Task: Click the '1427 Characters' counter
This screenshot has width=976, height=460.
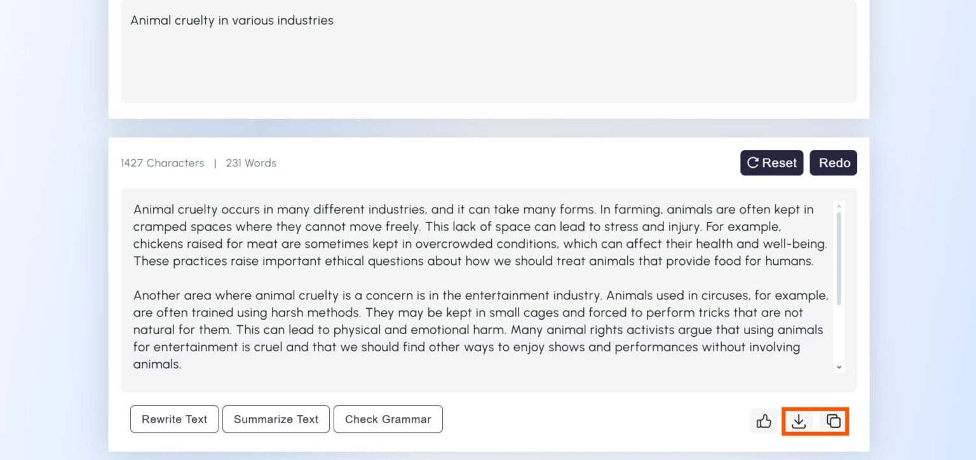Action: 162,163
